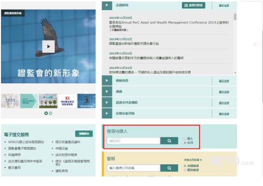This screenshot has height=186, width=263.
Task: Open news about 實際控制人 or 實益擁有人 statement
Action: [x=146, y=58]
